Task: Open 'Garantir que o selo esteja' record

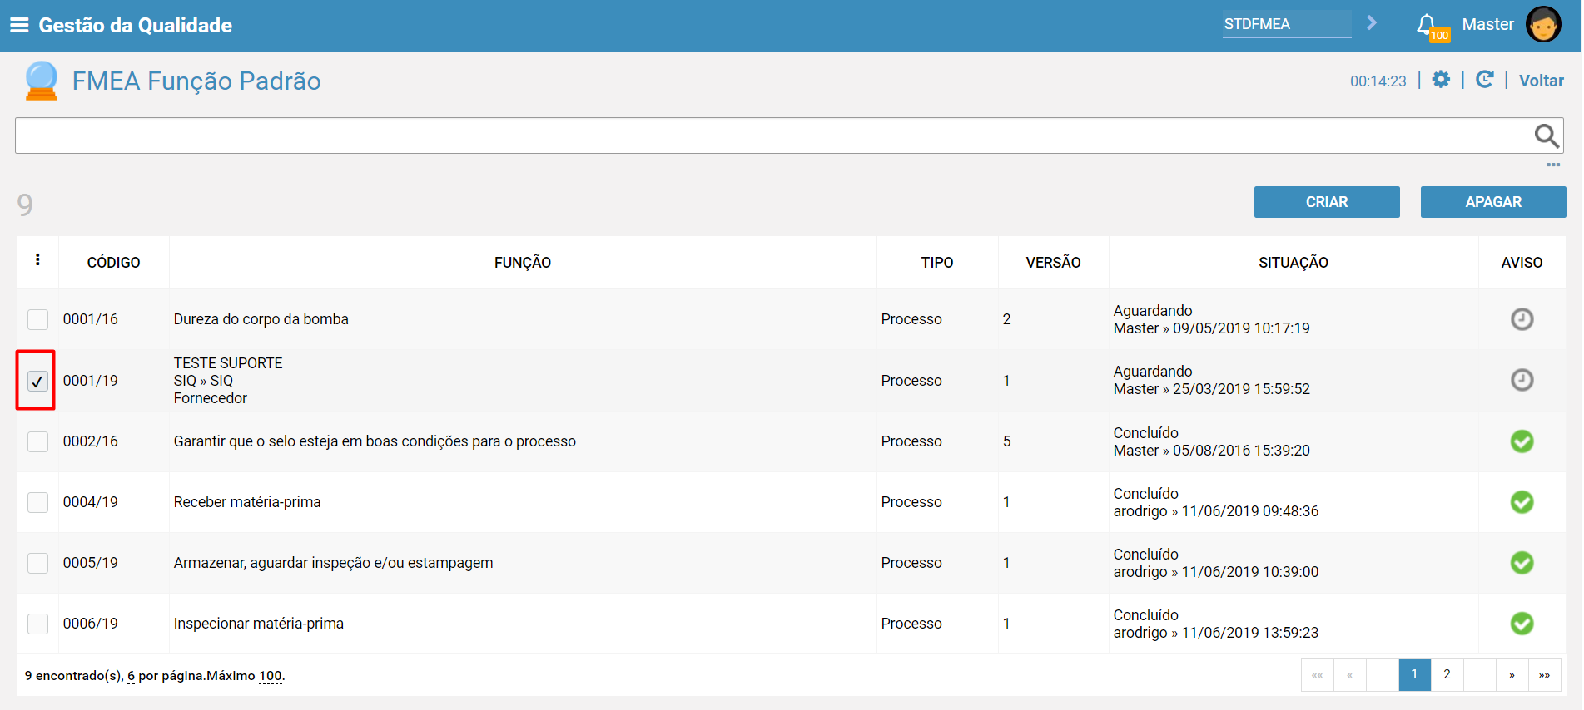Action: click(x=375, y=441)
